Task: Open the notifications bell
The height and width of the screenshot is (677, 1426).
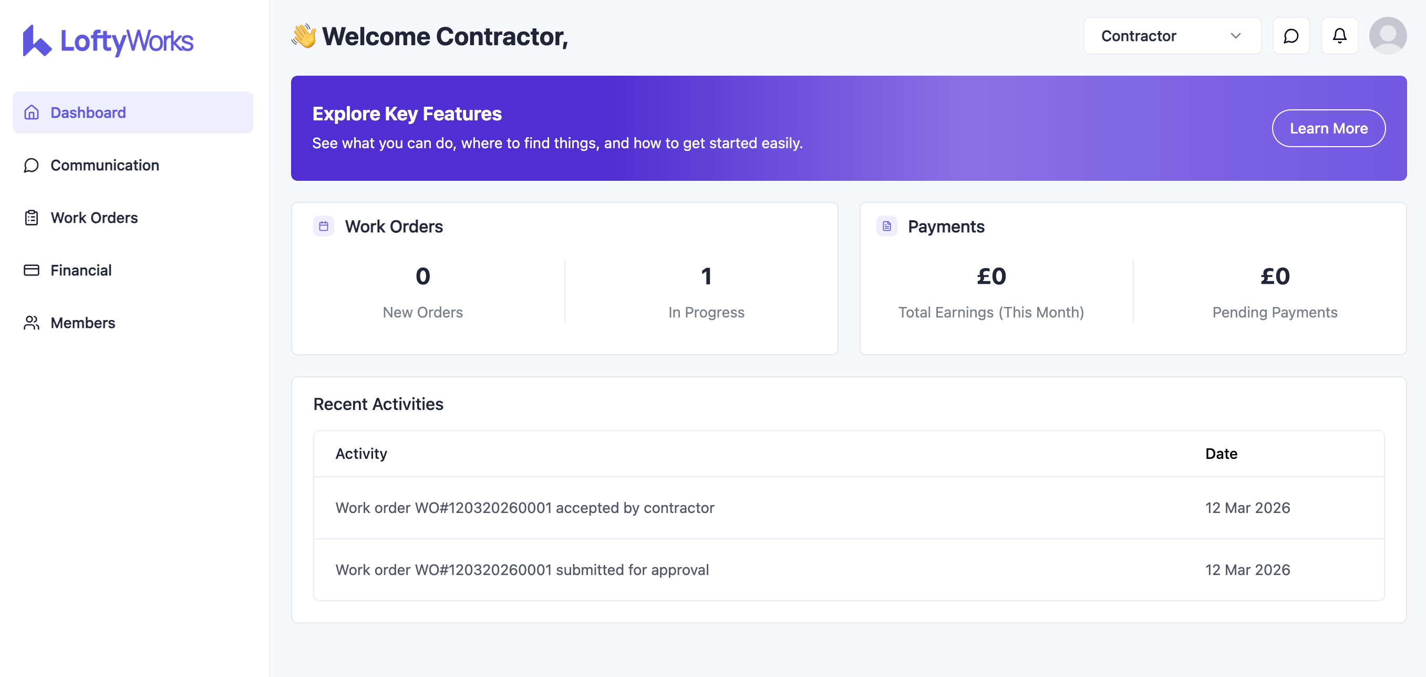Action: coord(1339,36)
